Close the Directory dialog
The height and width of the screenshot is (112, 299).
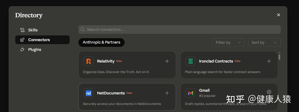[279, 15]
